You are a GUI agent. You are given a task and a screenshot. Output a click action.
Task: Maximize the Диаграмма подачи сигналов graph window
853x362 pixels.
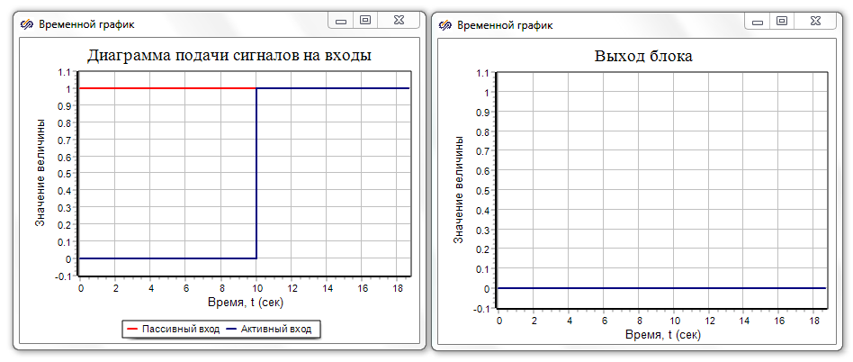tap(364, 20)
